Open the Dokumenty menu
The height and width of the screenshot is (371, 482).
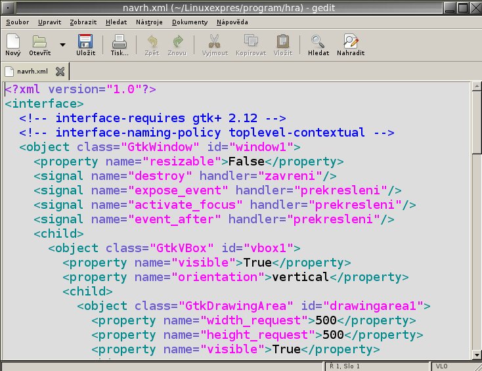(190, 22)
